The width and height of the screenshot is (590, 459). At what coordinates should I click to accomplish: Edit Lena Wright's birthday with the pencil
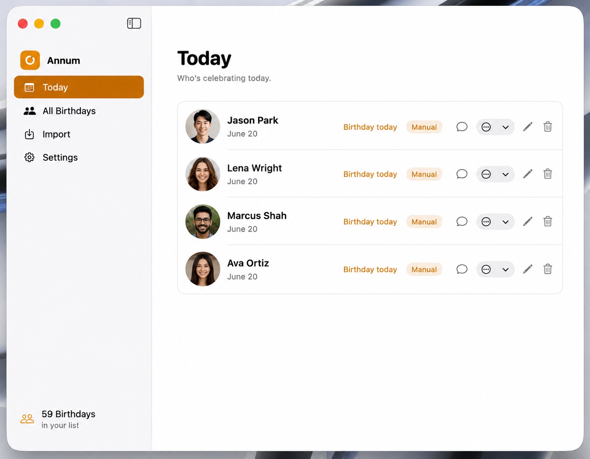[x=528, y=174]
